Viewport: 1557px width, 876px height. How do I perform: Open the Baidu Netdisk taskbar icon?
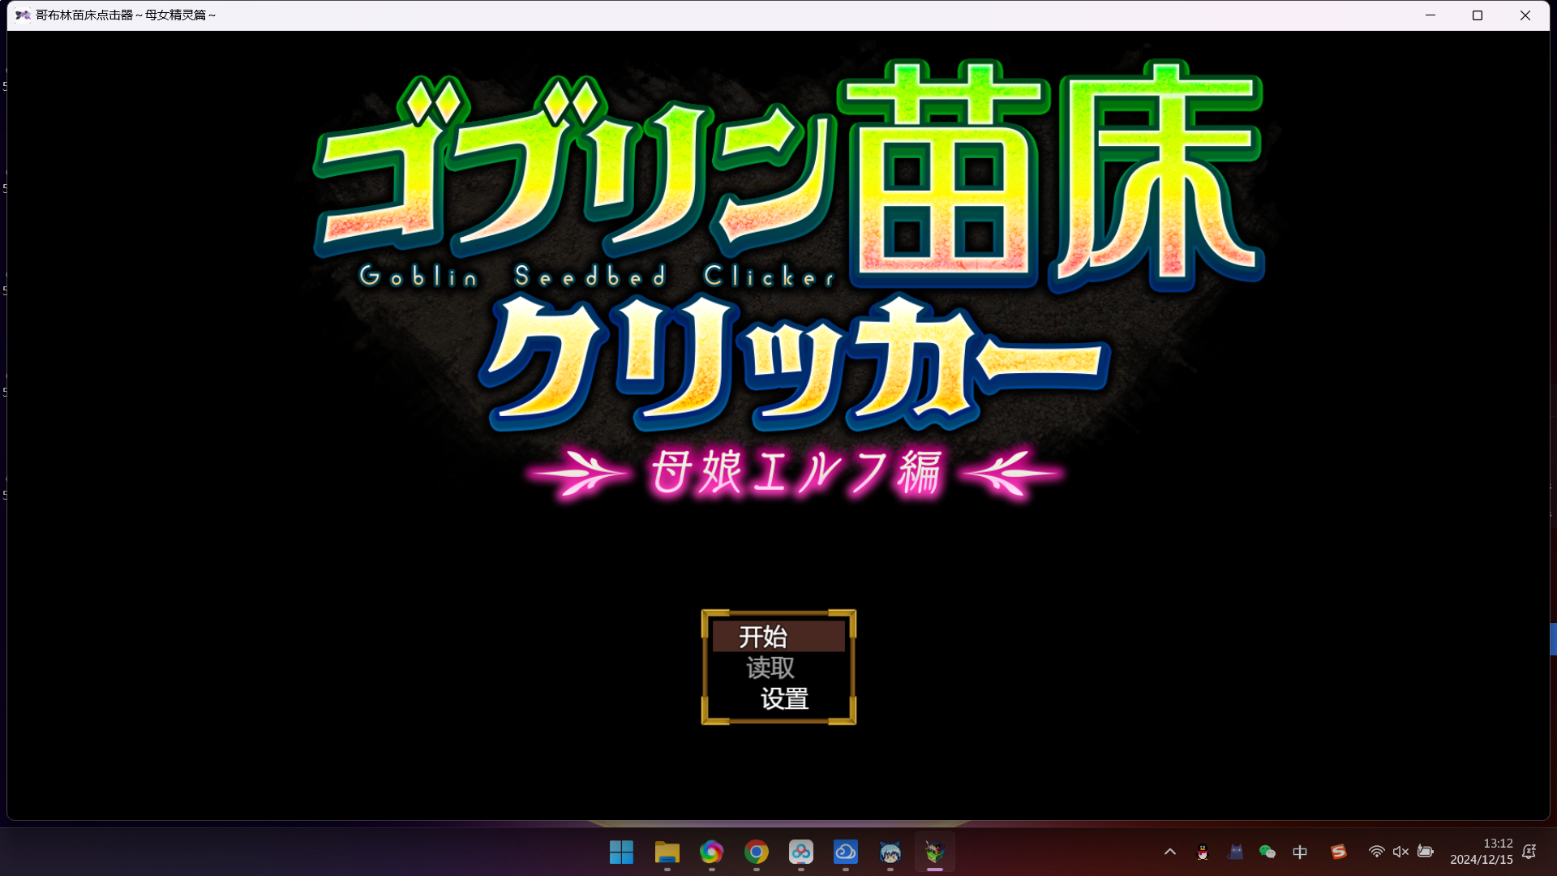coord(801,852)
